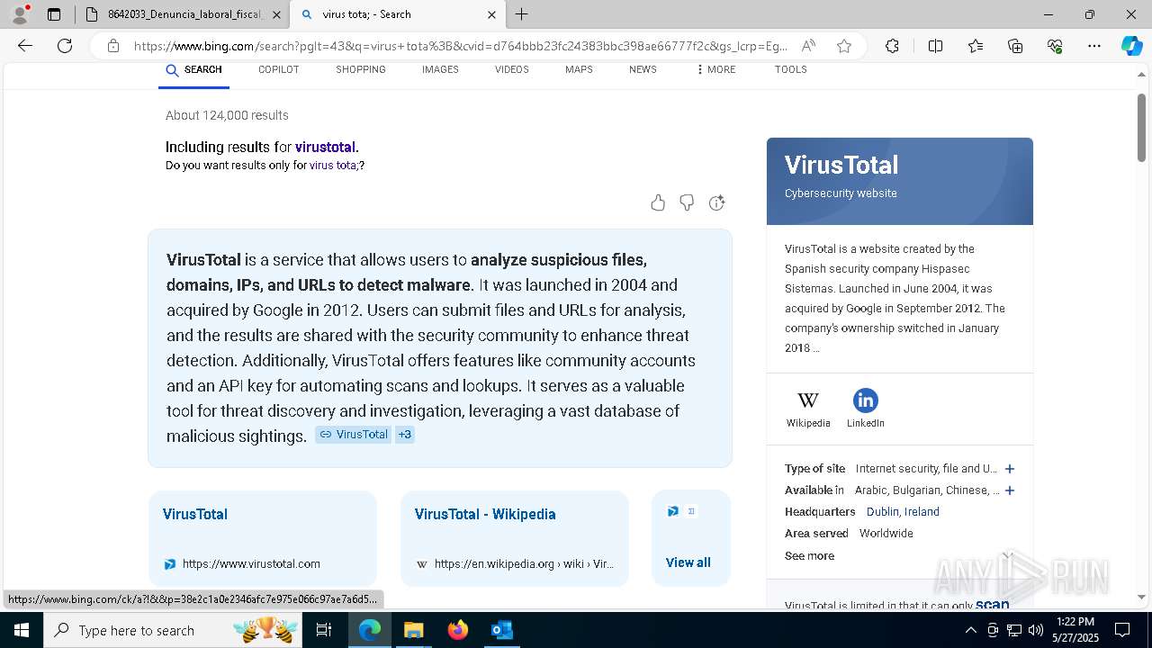Select the SEARCH tab
The width and height of the screenshot is (1152, 648).
click(193, 70)
